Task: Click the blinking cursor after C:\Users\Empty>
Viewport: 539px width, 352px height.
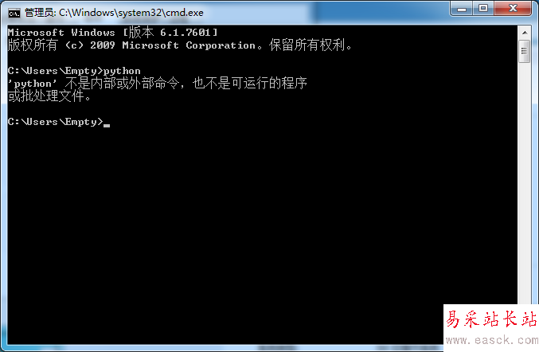Action: pyautogui.click(x=107, y=126)
